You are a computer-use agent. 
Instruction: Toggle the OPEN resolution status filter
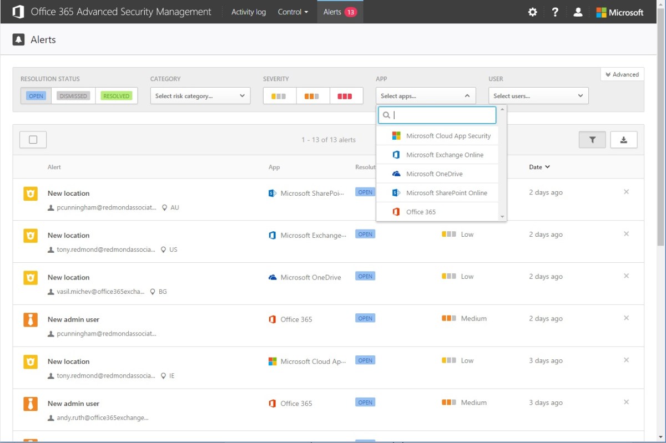coord(36,95)
